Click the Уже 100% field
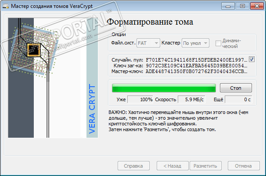266x176 pixels. pyautogui.click(x=140, y=99)
